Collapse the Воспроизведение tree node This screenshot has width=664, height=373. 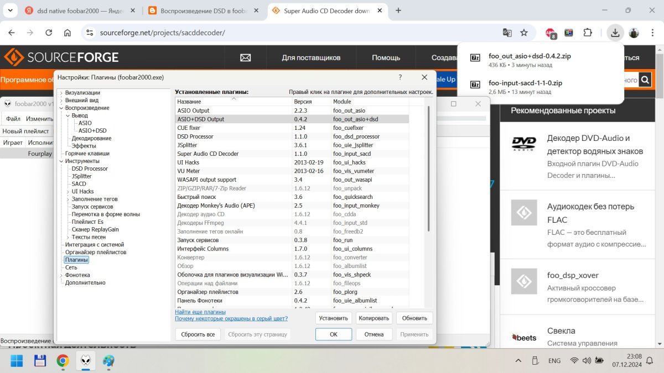click(61, 108)
